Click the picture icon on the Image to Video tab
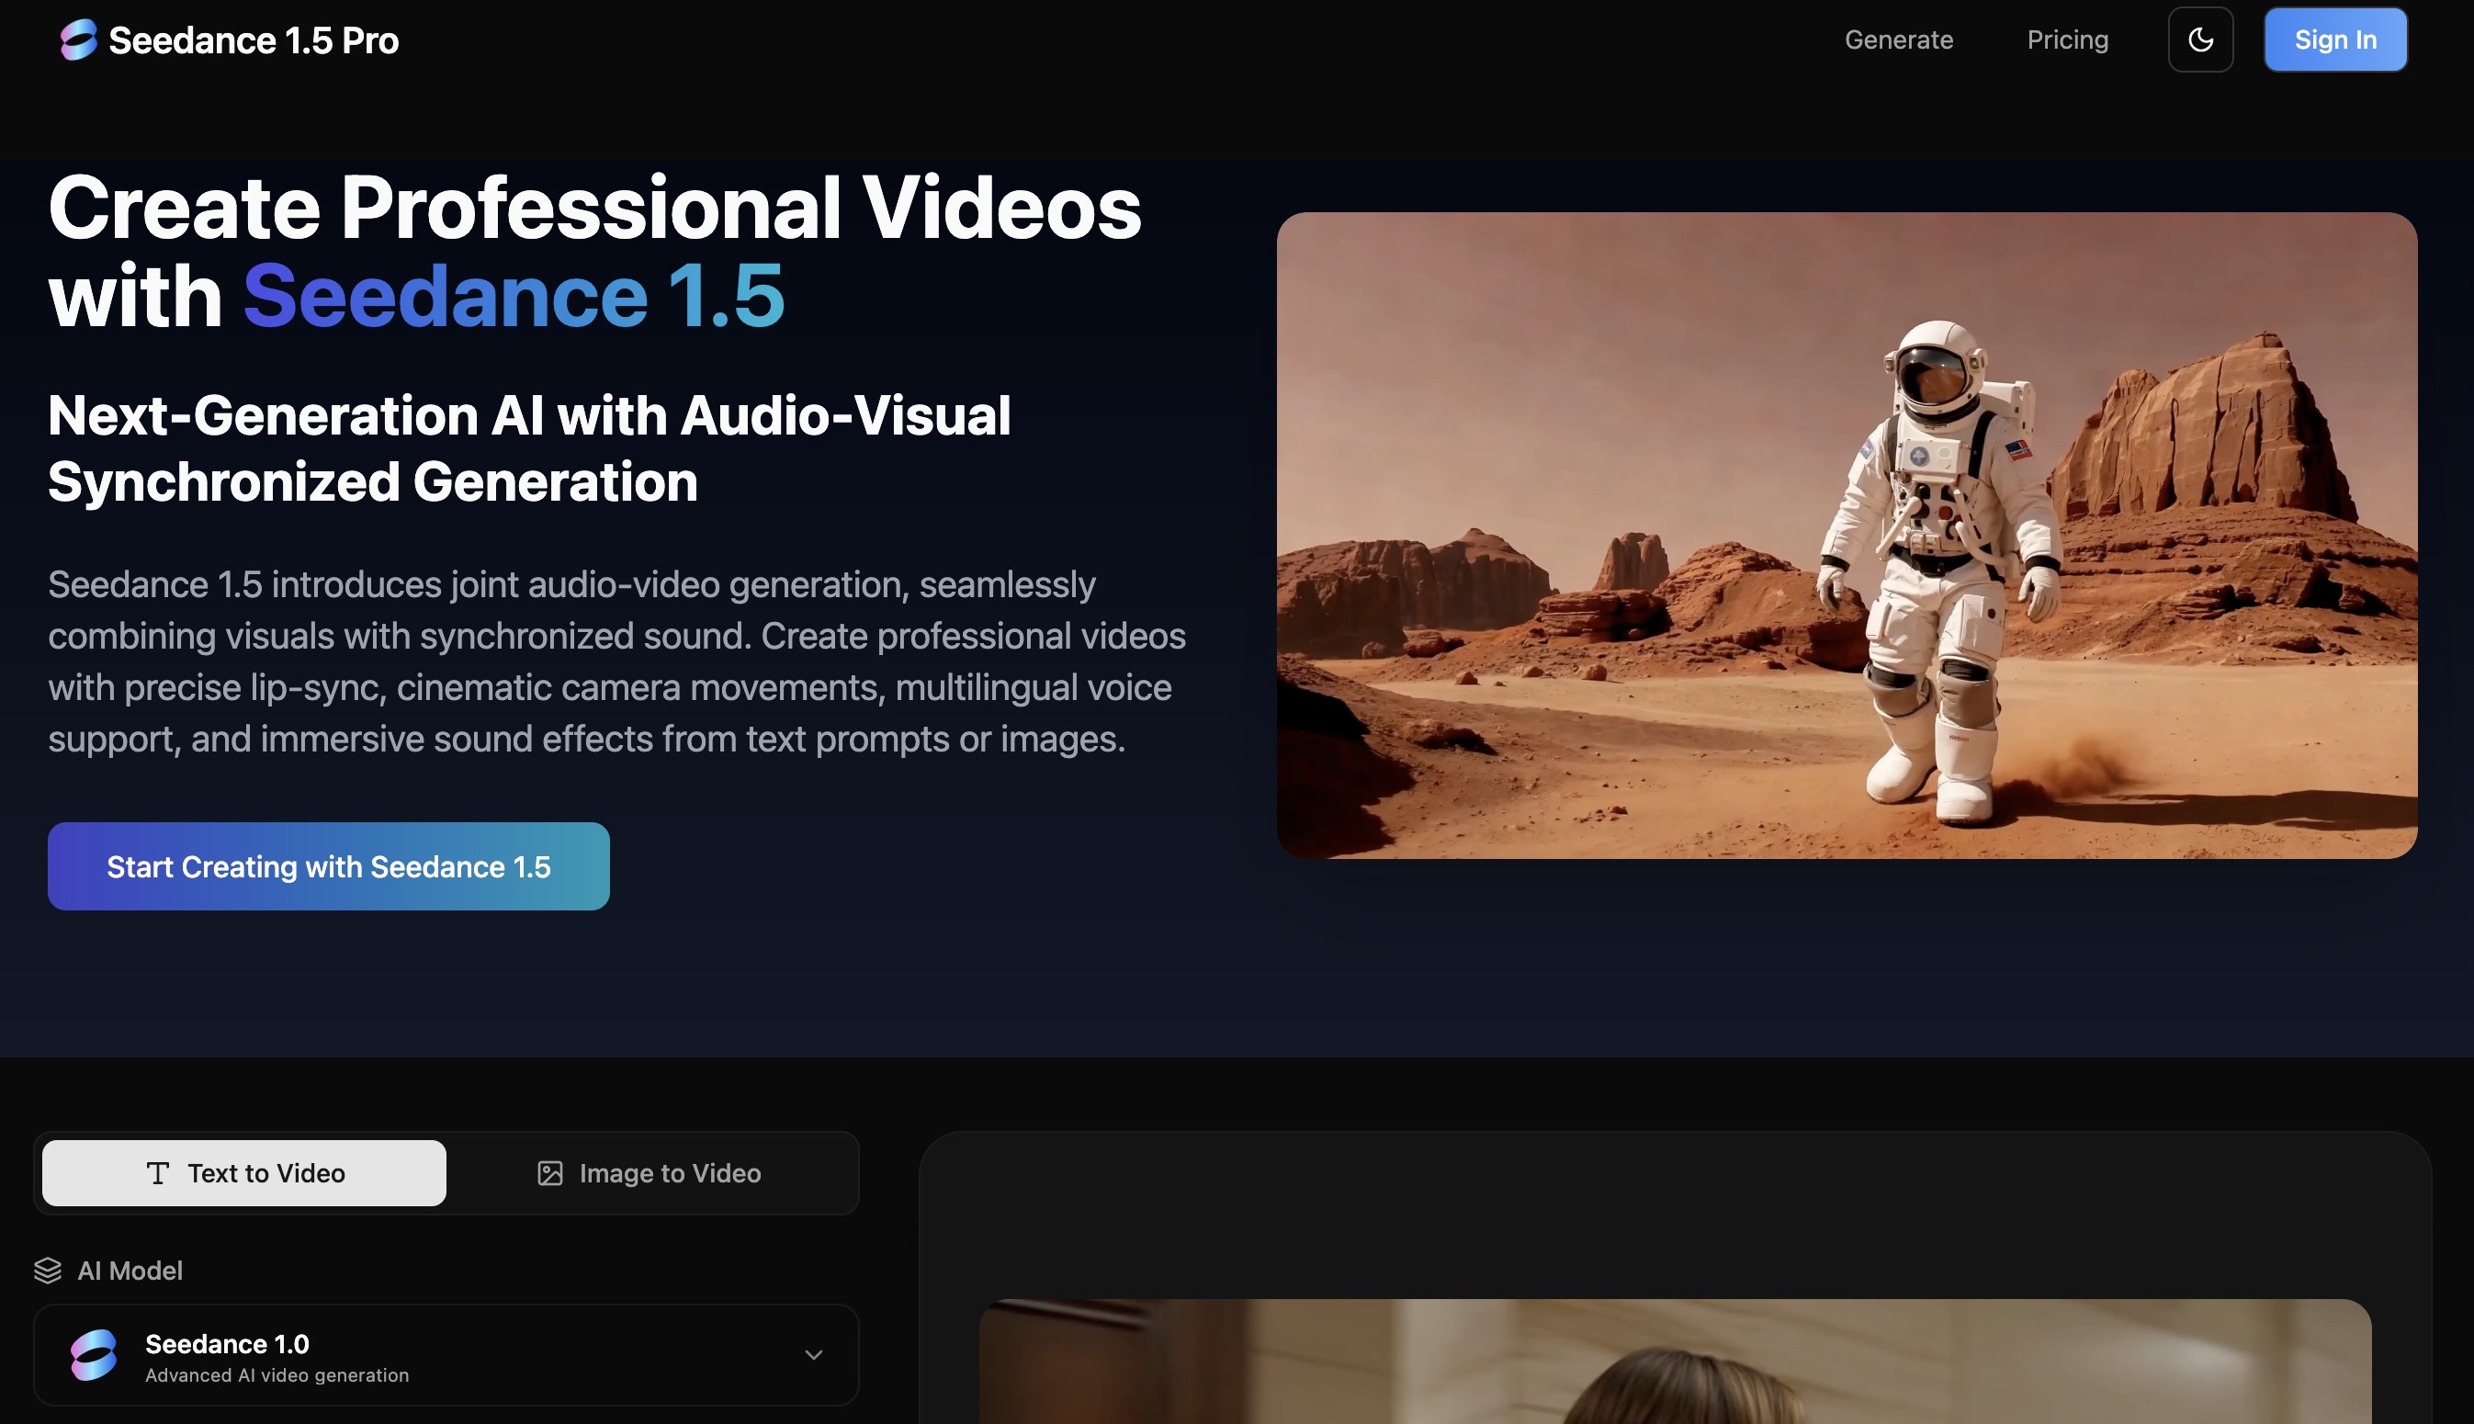This screenshot has height=1424, width=2474. tap(550, 1172)
